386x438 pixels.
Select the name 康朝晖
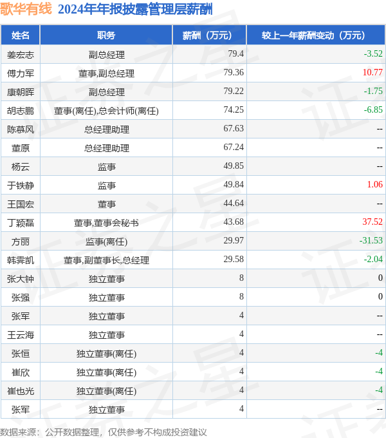tap(21, 92)
